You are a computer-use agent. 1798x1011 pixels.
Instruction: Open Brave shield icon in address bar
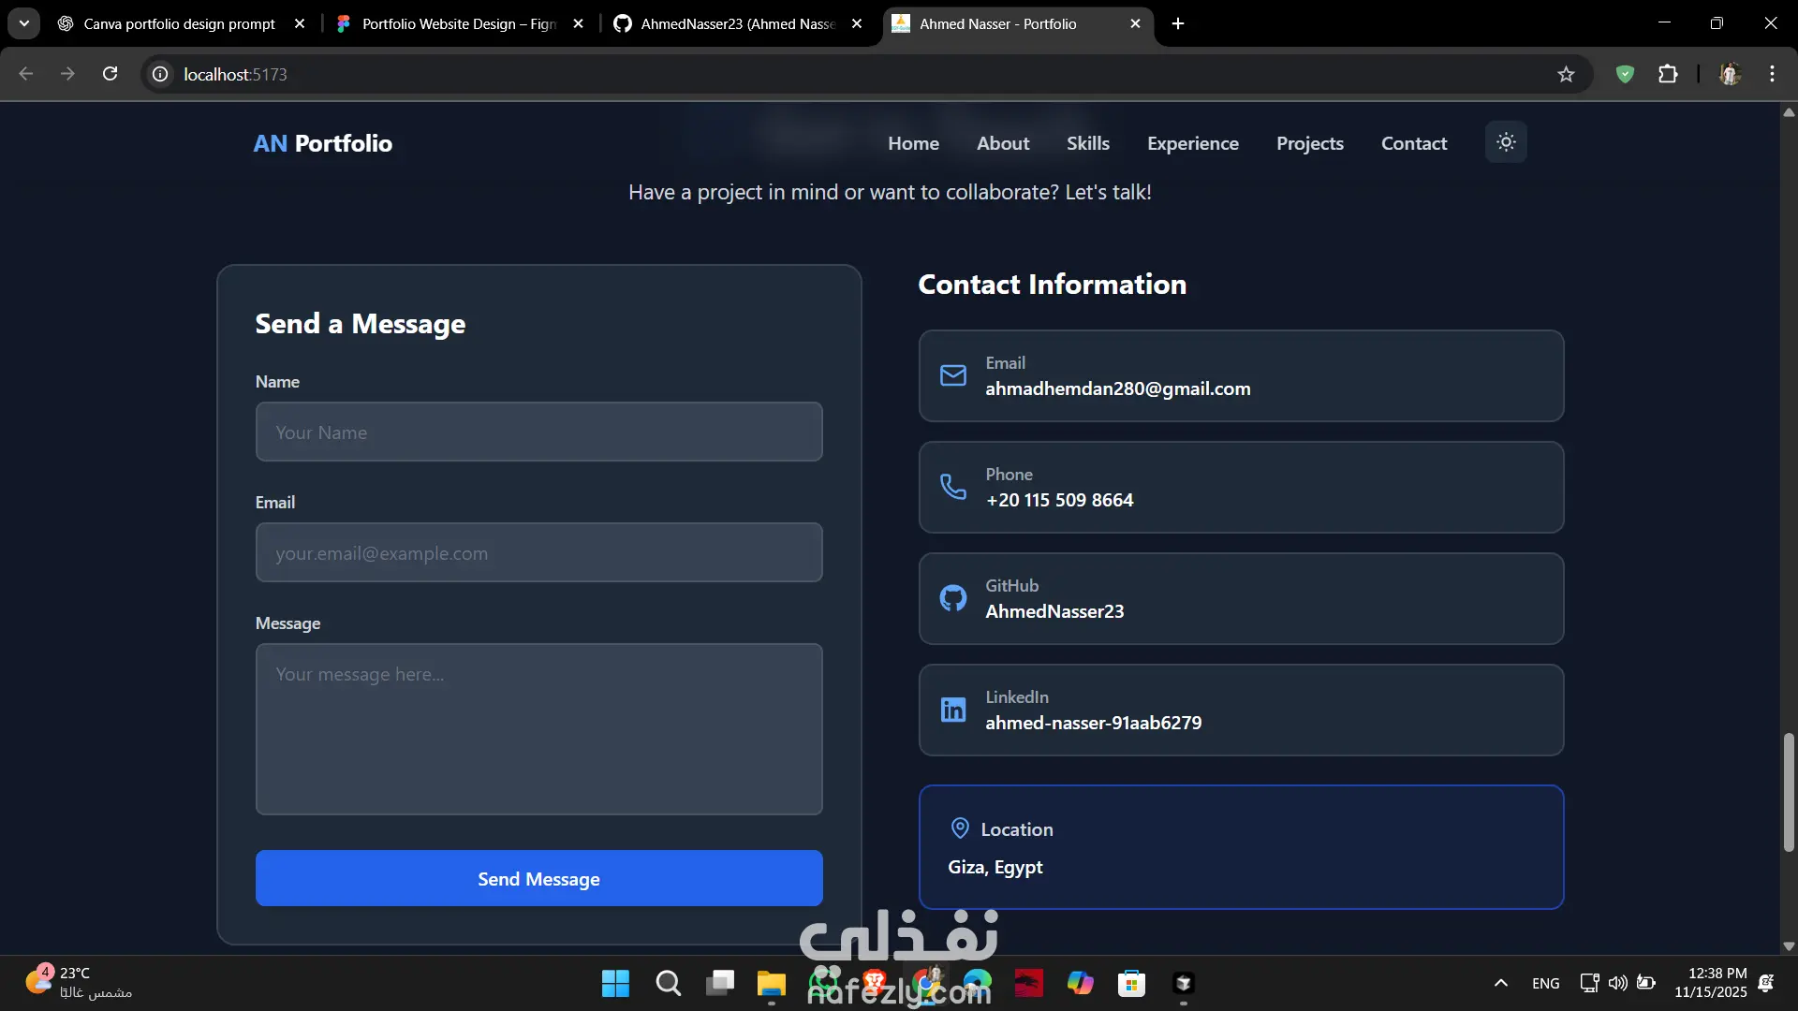(1625, 74)
